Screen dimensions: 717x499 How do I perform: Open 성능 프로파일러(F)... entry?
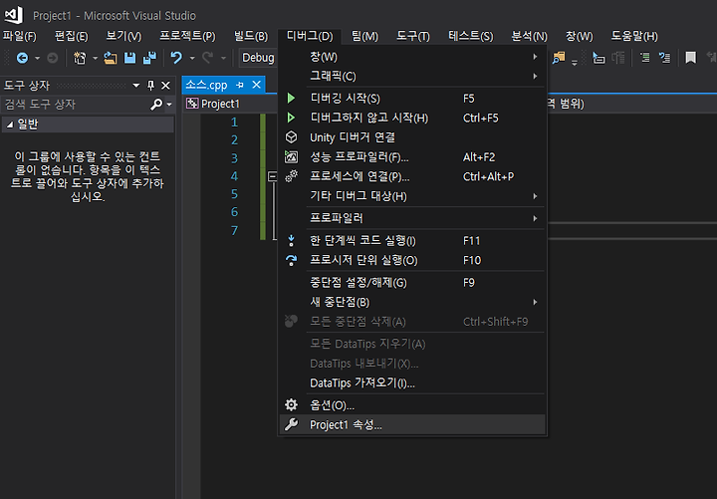click(412, 157)
